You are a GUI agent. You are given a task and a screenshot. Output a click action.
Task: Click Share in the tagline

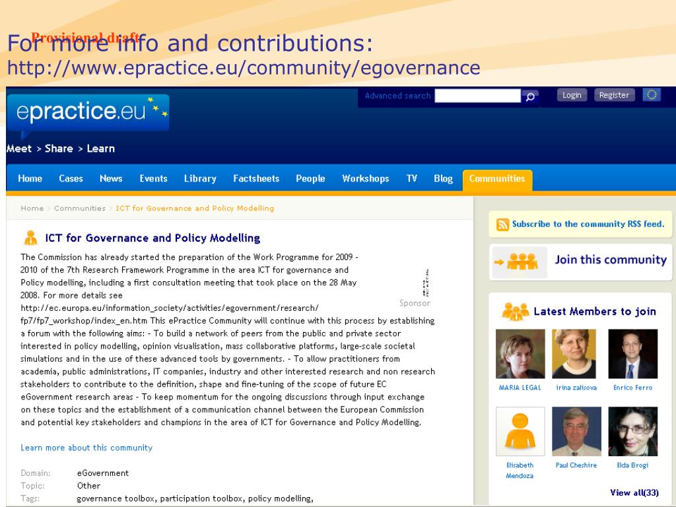click(59, 149)
